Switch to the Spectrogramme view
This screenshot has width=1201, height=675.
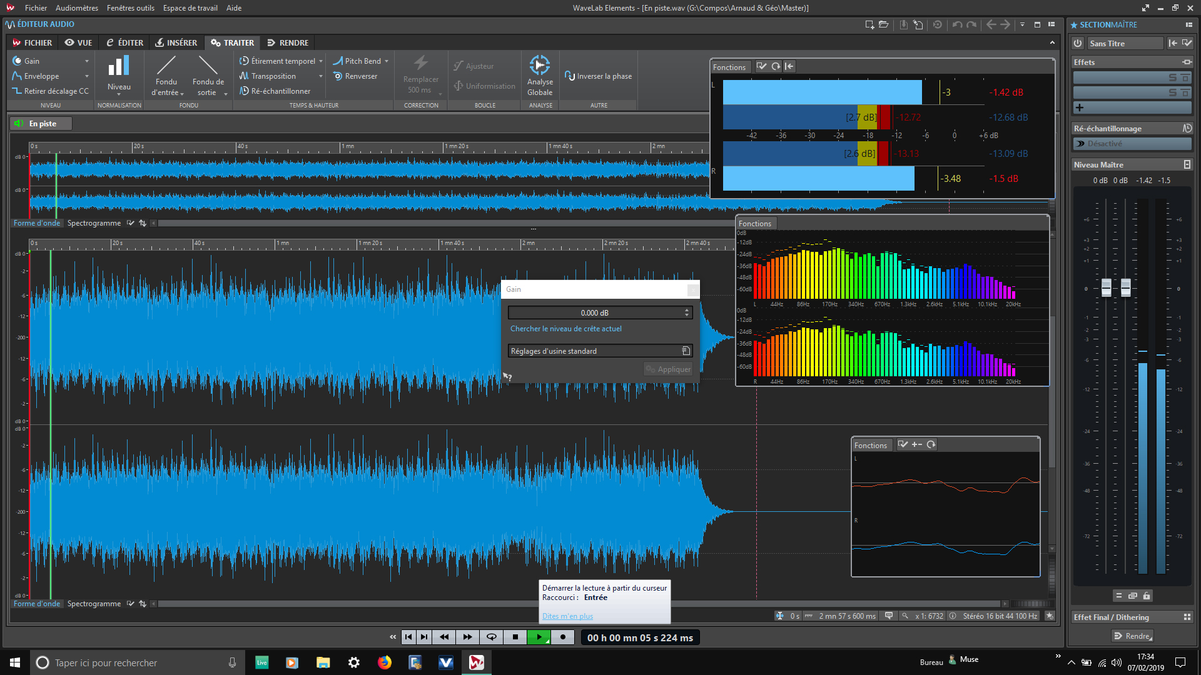coord(94,603)
